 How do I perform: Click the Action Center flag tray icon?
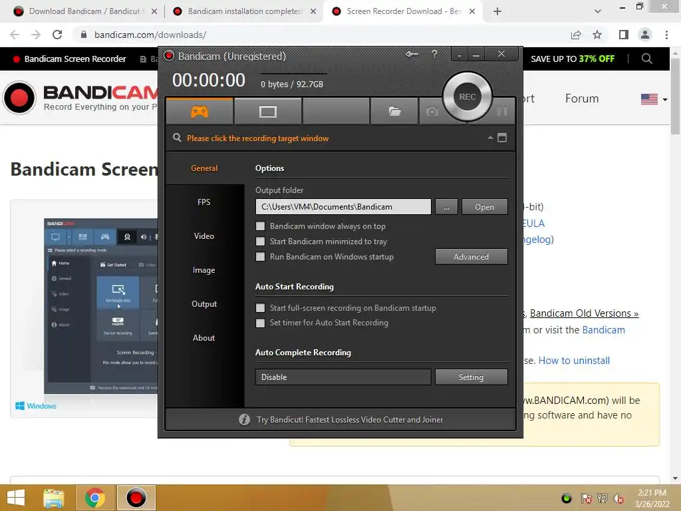[586, 498]
